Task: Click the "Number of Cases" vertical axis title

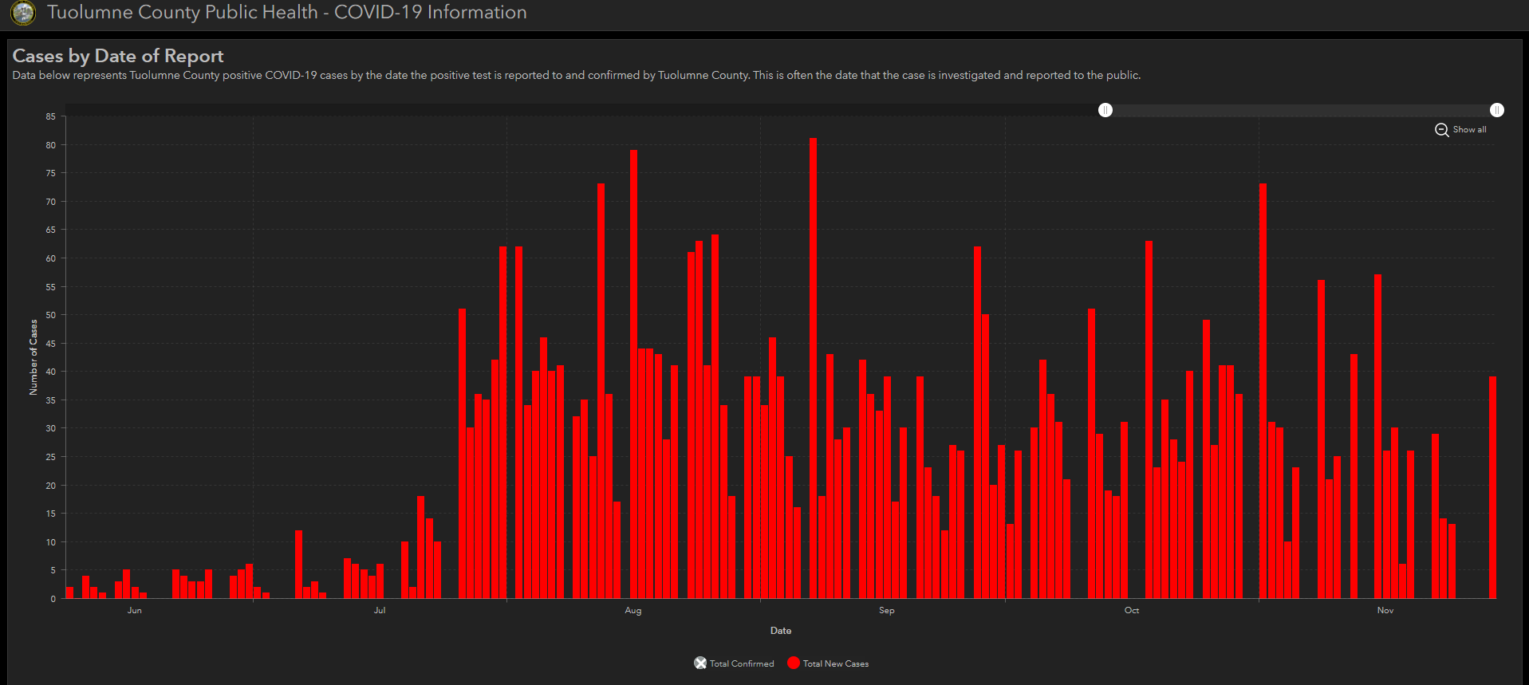Action: point(33,357)
